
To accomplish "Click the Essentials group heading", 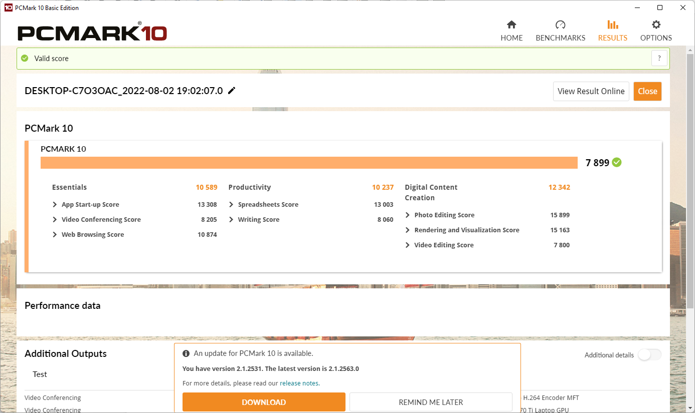I will (69, 187).
